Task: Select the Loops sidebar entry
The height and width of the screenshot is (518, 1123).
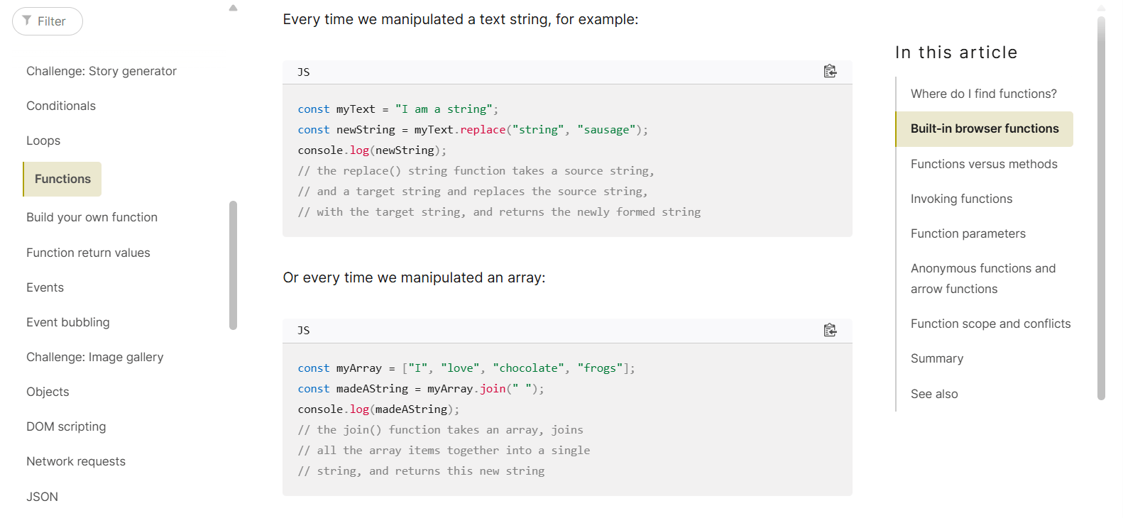Action: point(43,140)
